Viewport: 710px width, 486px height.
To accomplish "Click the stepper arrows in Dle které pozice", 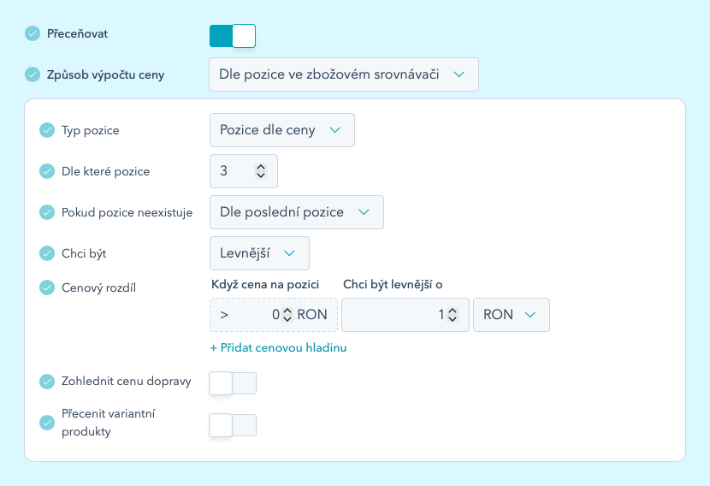I will pos(261,171).
